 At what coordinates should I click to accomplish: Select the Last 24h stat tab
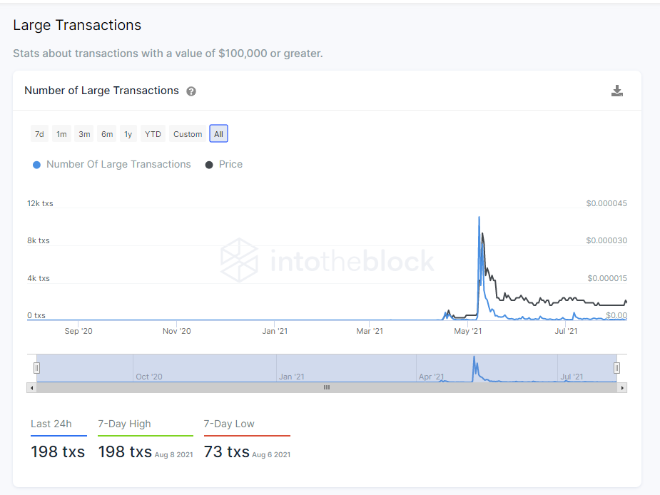tap(51, 424)
